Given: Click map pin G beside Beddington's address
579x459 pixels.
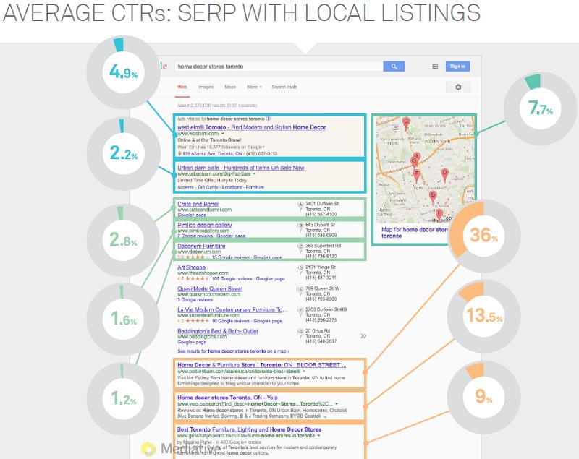Looking at the screenshot, I should 300,333.
